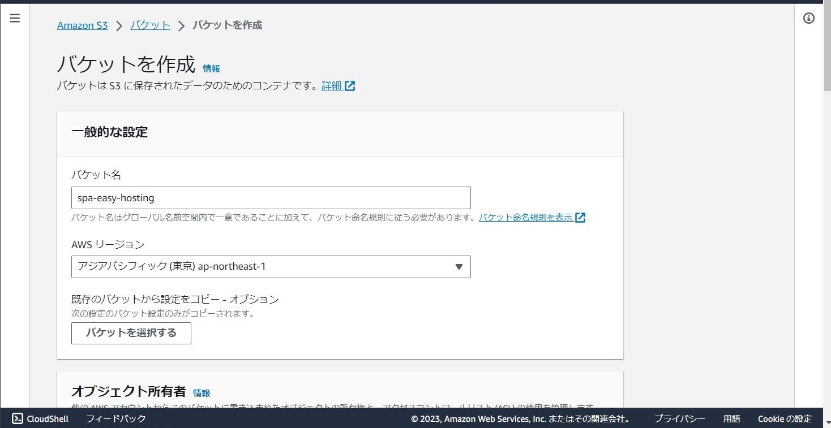Open the 詳細 link
This screenshot has width=831, height=428.
pos(332,86)
